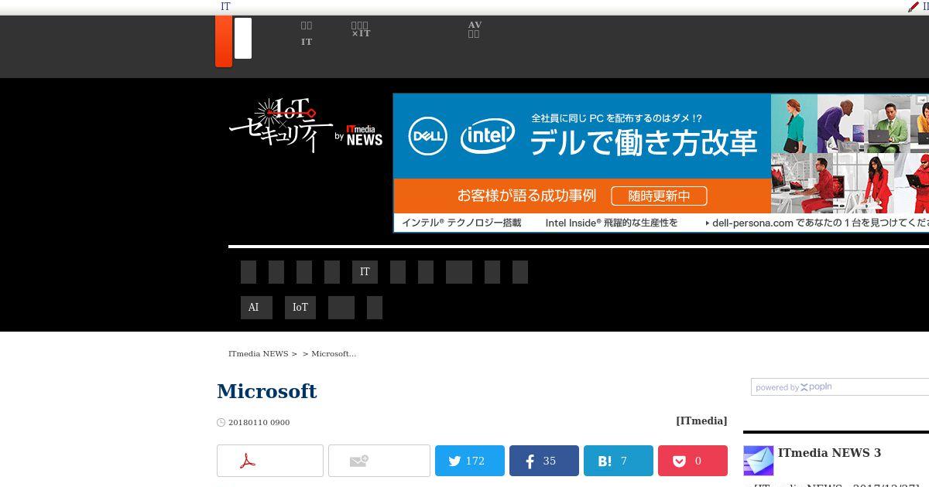The image size is (929, 487).
Task: Click the Microsoft article headline
Action: [267, 391]
